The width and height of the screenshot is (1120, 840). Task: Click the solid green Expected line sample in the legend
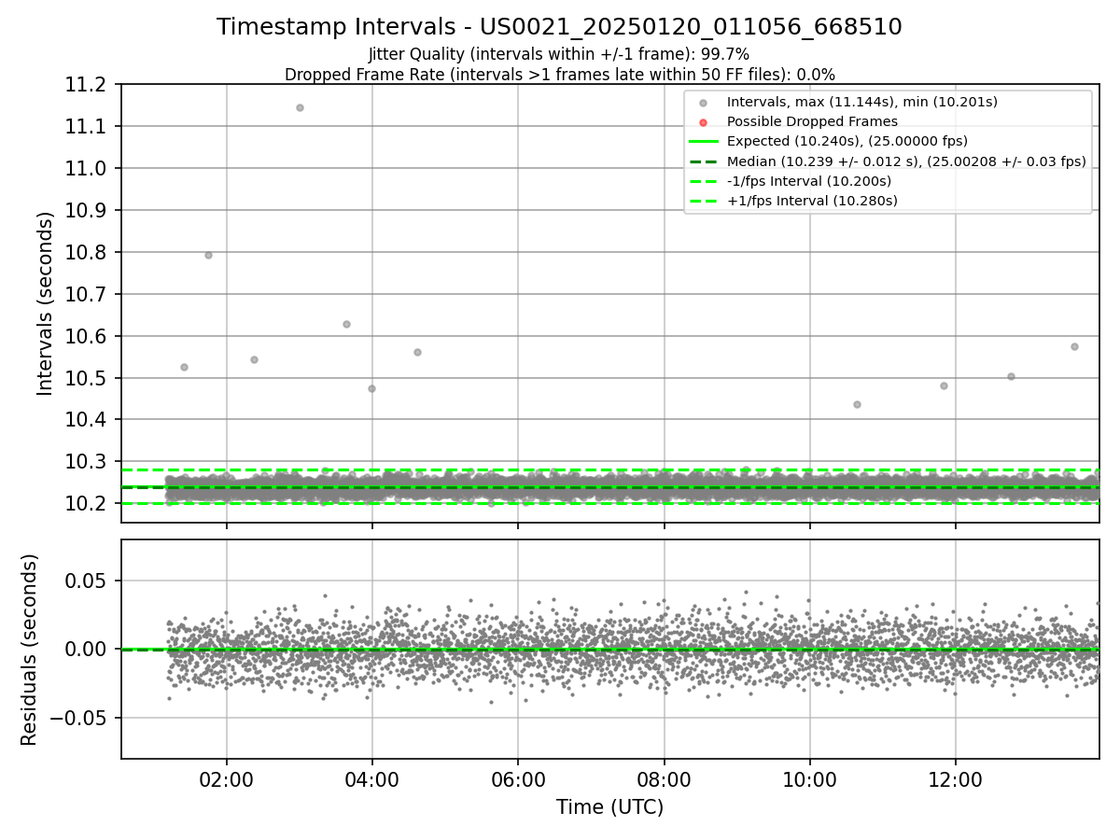pyautogui.click(x=703, y=142)
